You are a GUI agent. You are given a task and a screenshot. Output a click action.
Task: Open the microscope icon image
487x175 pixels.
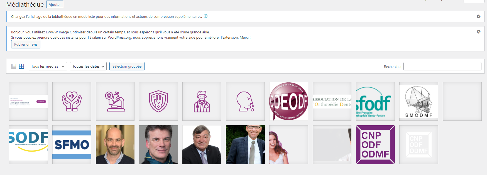click(x=115, y=101)
